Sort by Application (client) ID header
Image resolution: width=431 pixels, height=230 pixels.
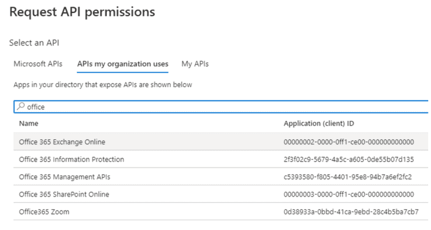click(x=319, y=123)
